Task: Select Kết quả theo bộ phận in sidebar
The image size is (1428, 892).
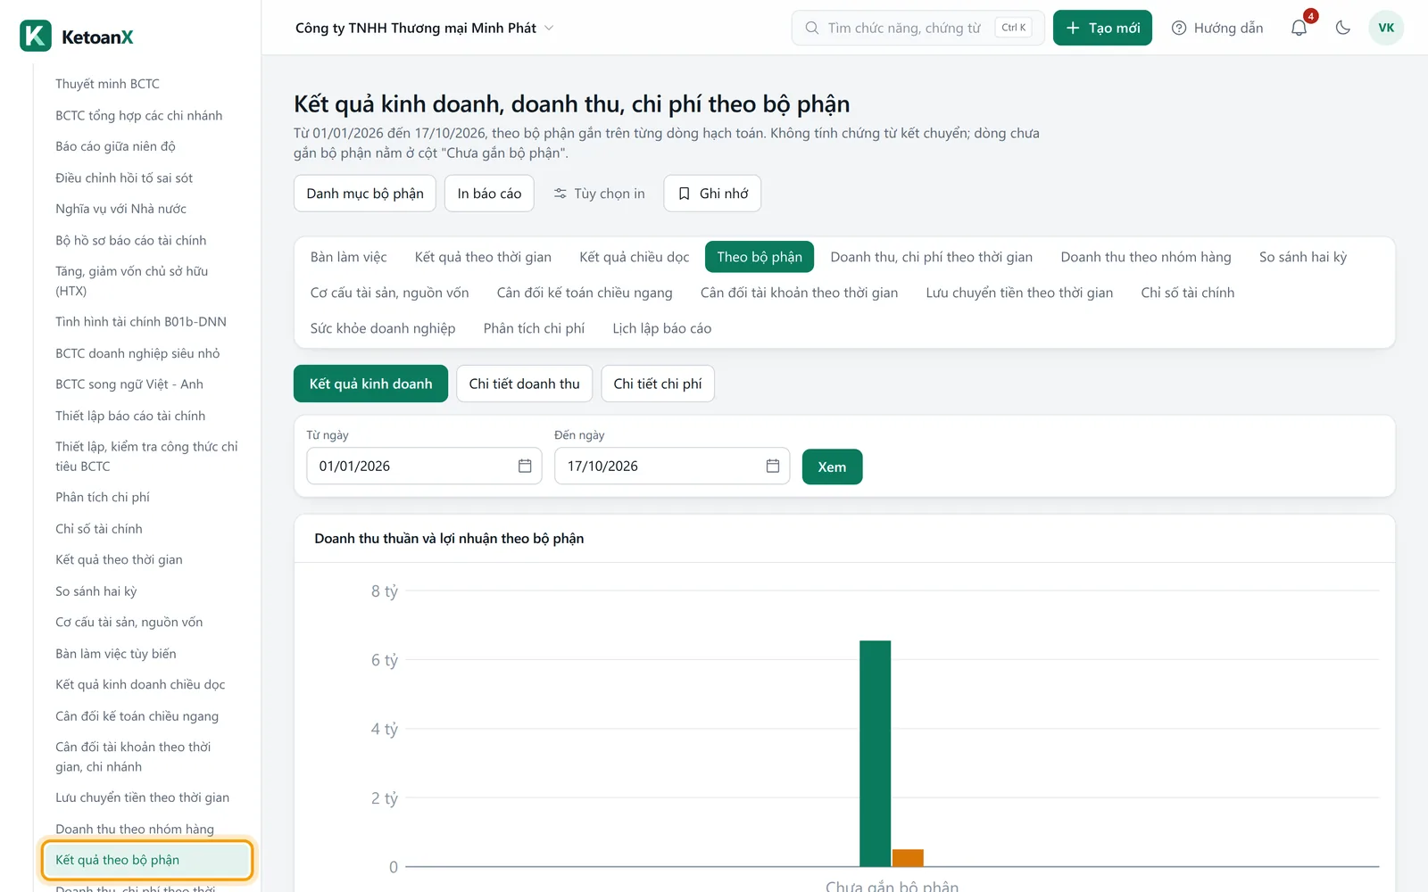Action: 147,860
